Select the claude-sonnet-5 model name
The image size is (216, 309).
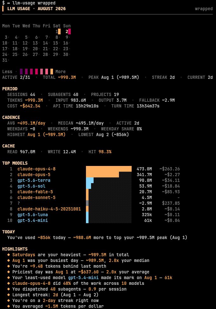pyautogui.click(x=36, y=197)
